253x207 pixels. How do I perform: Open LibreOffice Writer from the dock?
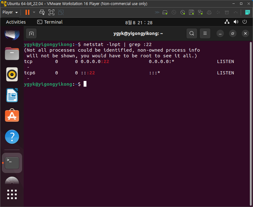[12, 95]
